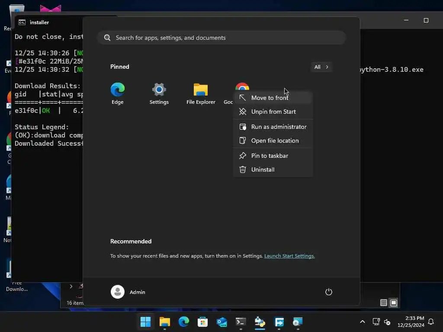
Task: Click the search magnifier icon
Action: [107, 38]
